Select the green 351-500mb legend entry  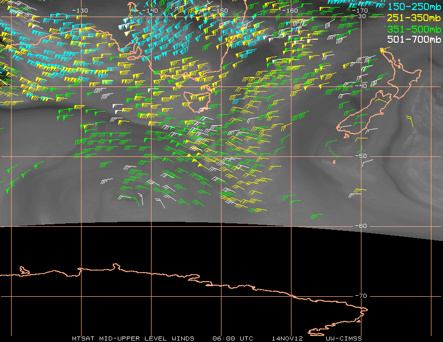(413, 28)
